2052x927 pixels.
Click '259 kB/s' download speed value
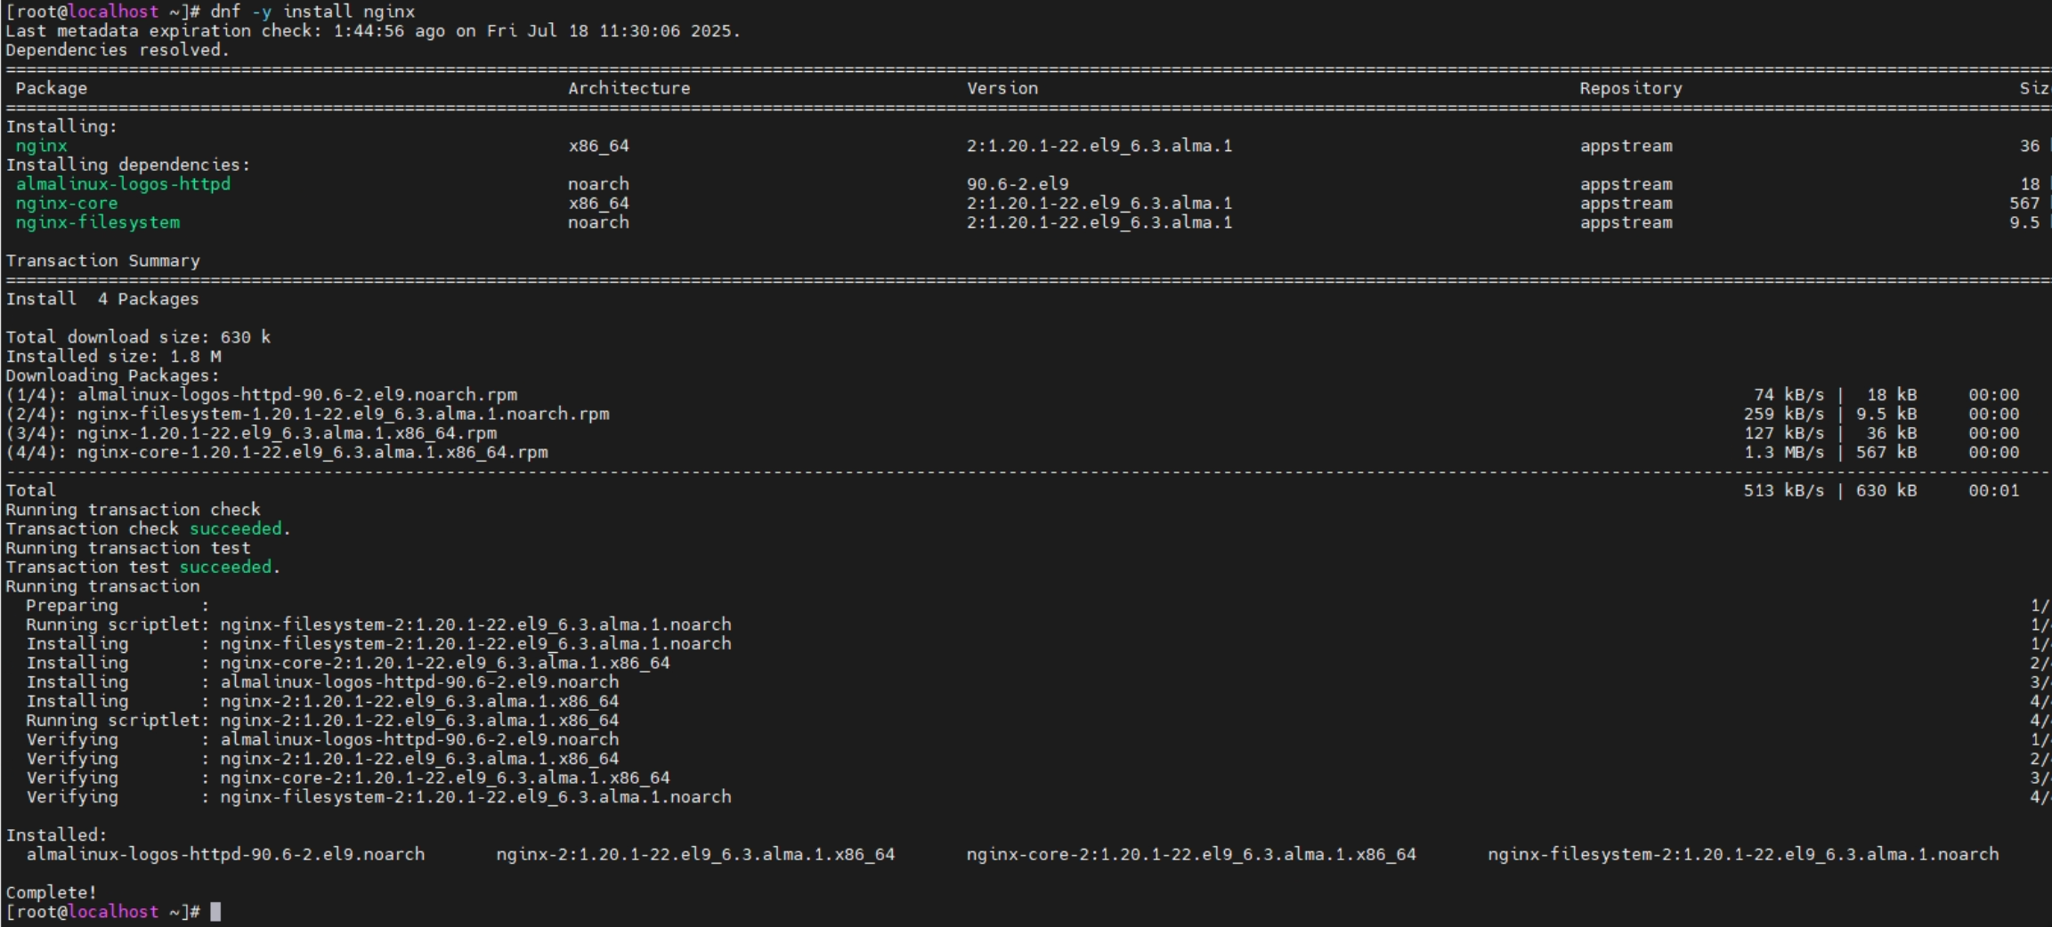click(1784, 415)
